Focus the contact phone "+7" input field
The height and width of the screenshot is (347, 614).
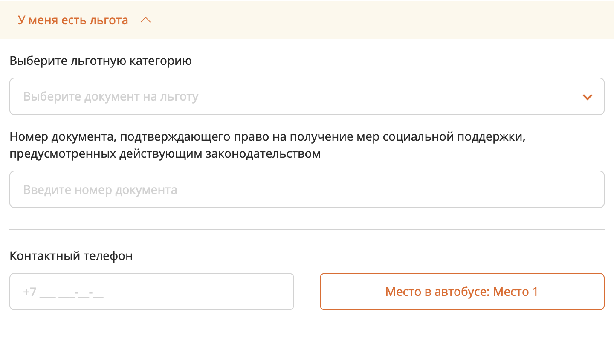[x=152, y=292]
